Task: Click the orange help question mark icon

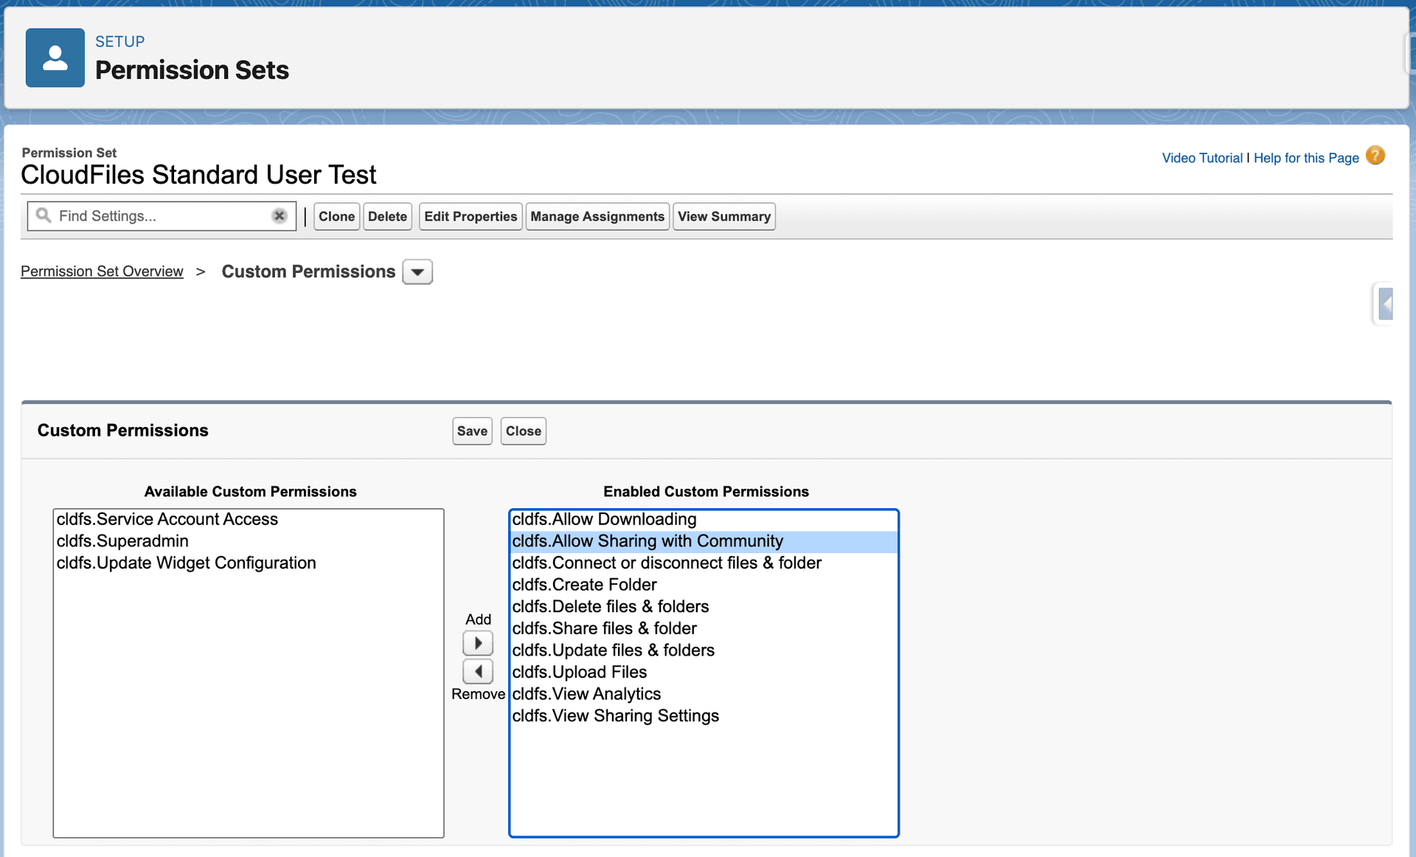Action: pos(1375,156)
